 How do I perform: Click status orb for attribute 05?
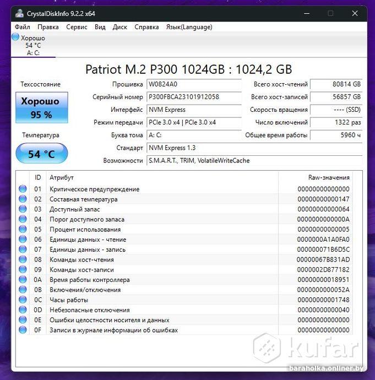[x=23, y=229]
